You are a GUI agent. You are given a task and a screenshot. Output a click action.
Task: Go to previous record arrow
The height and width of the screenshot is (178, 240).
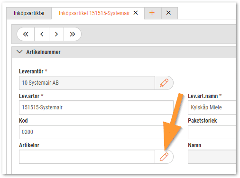[42, 34]
